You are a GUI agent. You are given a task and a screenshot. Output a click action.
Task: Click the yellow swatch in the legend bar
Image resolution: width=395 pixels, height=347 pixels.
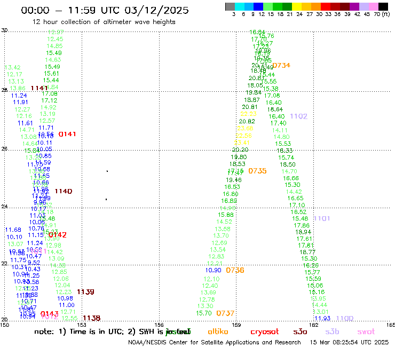(297, 6)
